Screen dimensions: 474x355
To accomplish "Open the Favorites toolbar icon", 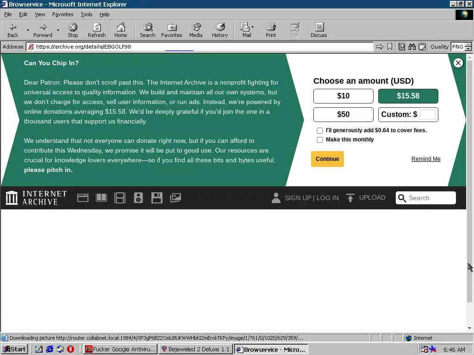I will 171,30.
